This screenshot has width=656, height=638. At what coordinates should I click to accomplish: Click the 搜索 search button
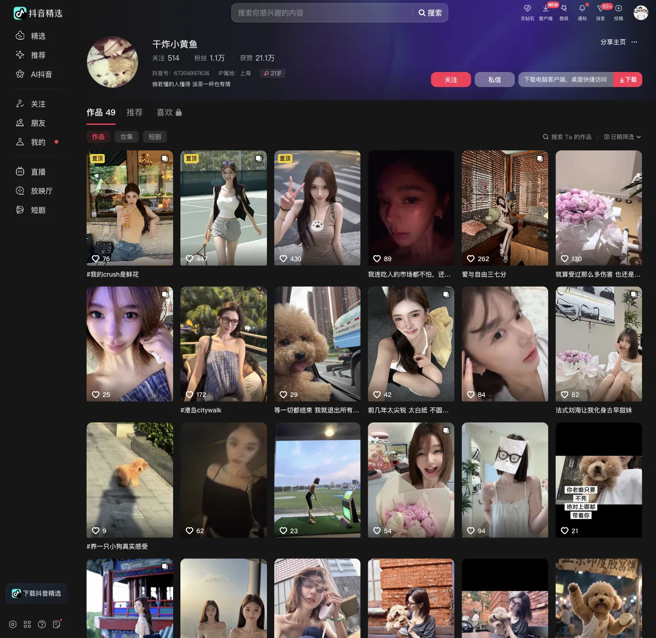tap(430, 13)
